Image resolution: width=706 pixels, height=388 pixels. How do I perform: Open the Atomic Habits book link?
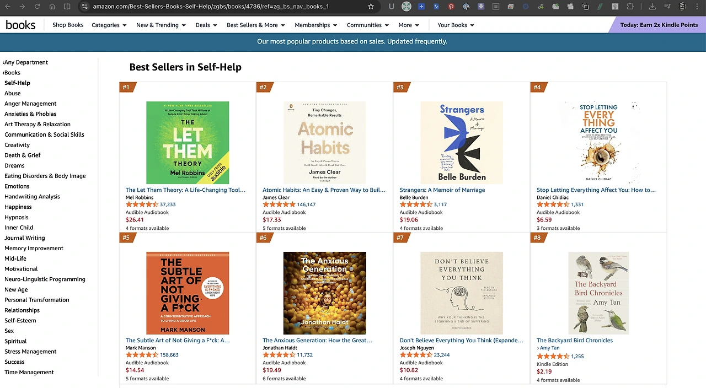coord(324,190)
